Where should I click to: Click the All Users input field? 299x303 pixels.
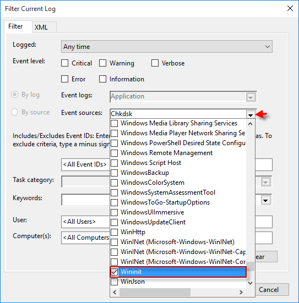pyautogui.click(x=85, y=222)
